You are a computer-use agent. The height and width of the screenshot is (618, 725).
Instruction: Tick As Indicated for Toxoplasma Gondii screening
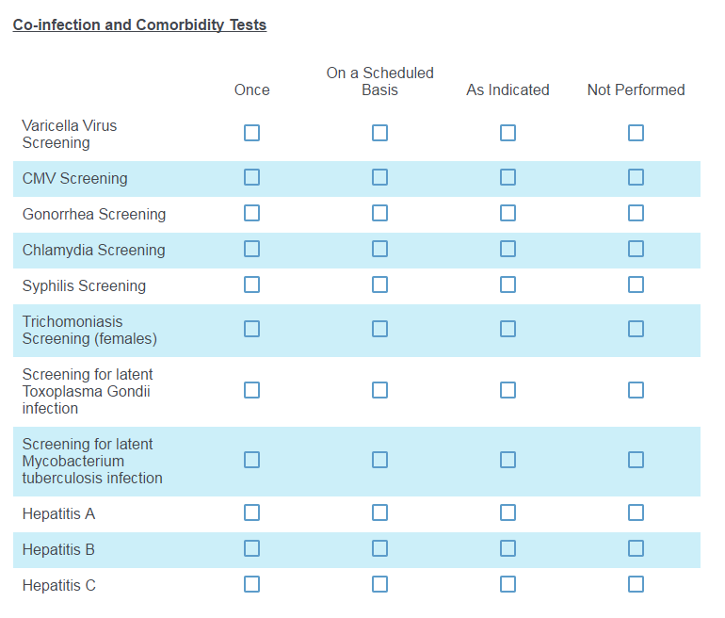tap(507, 390)
